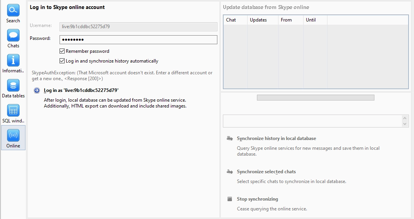The width and height of the screenshot is (414, 219).
Task: Uncheck the Remember password checkbox
Action: 62,51
